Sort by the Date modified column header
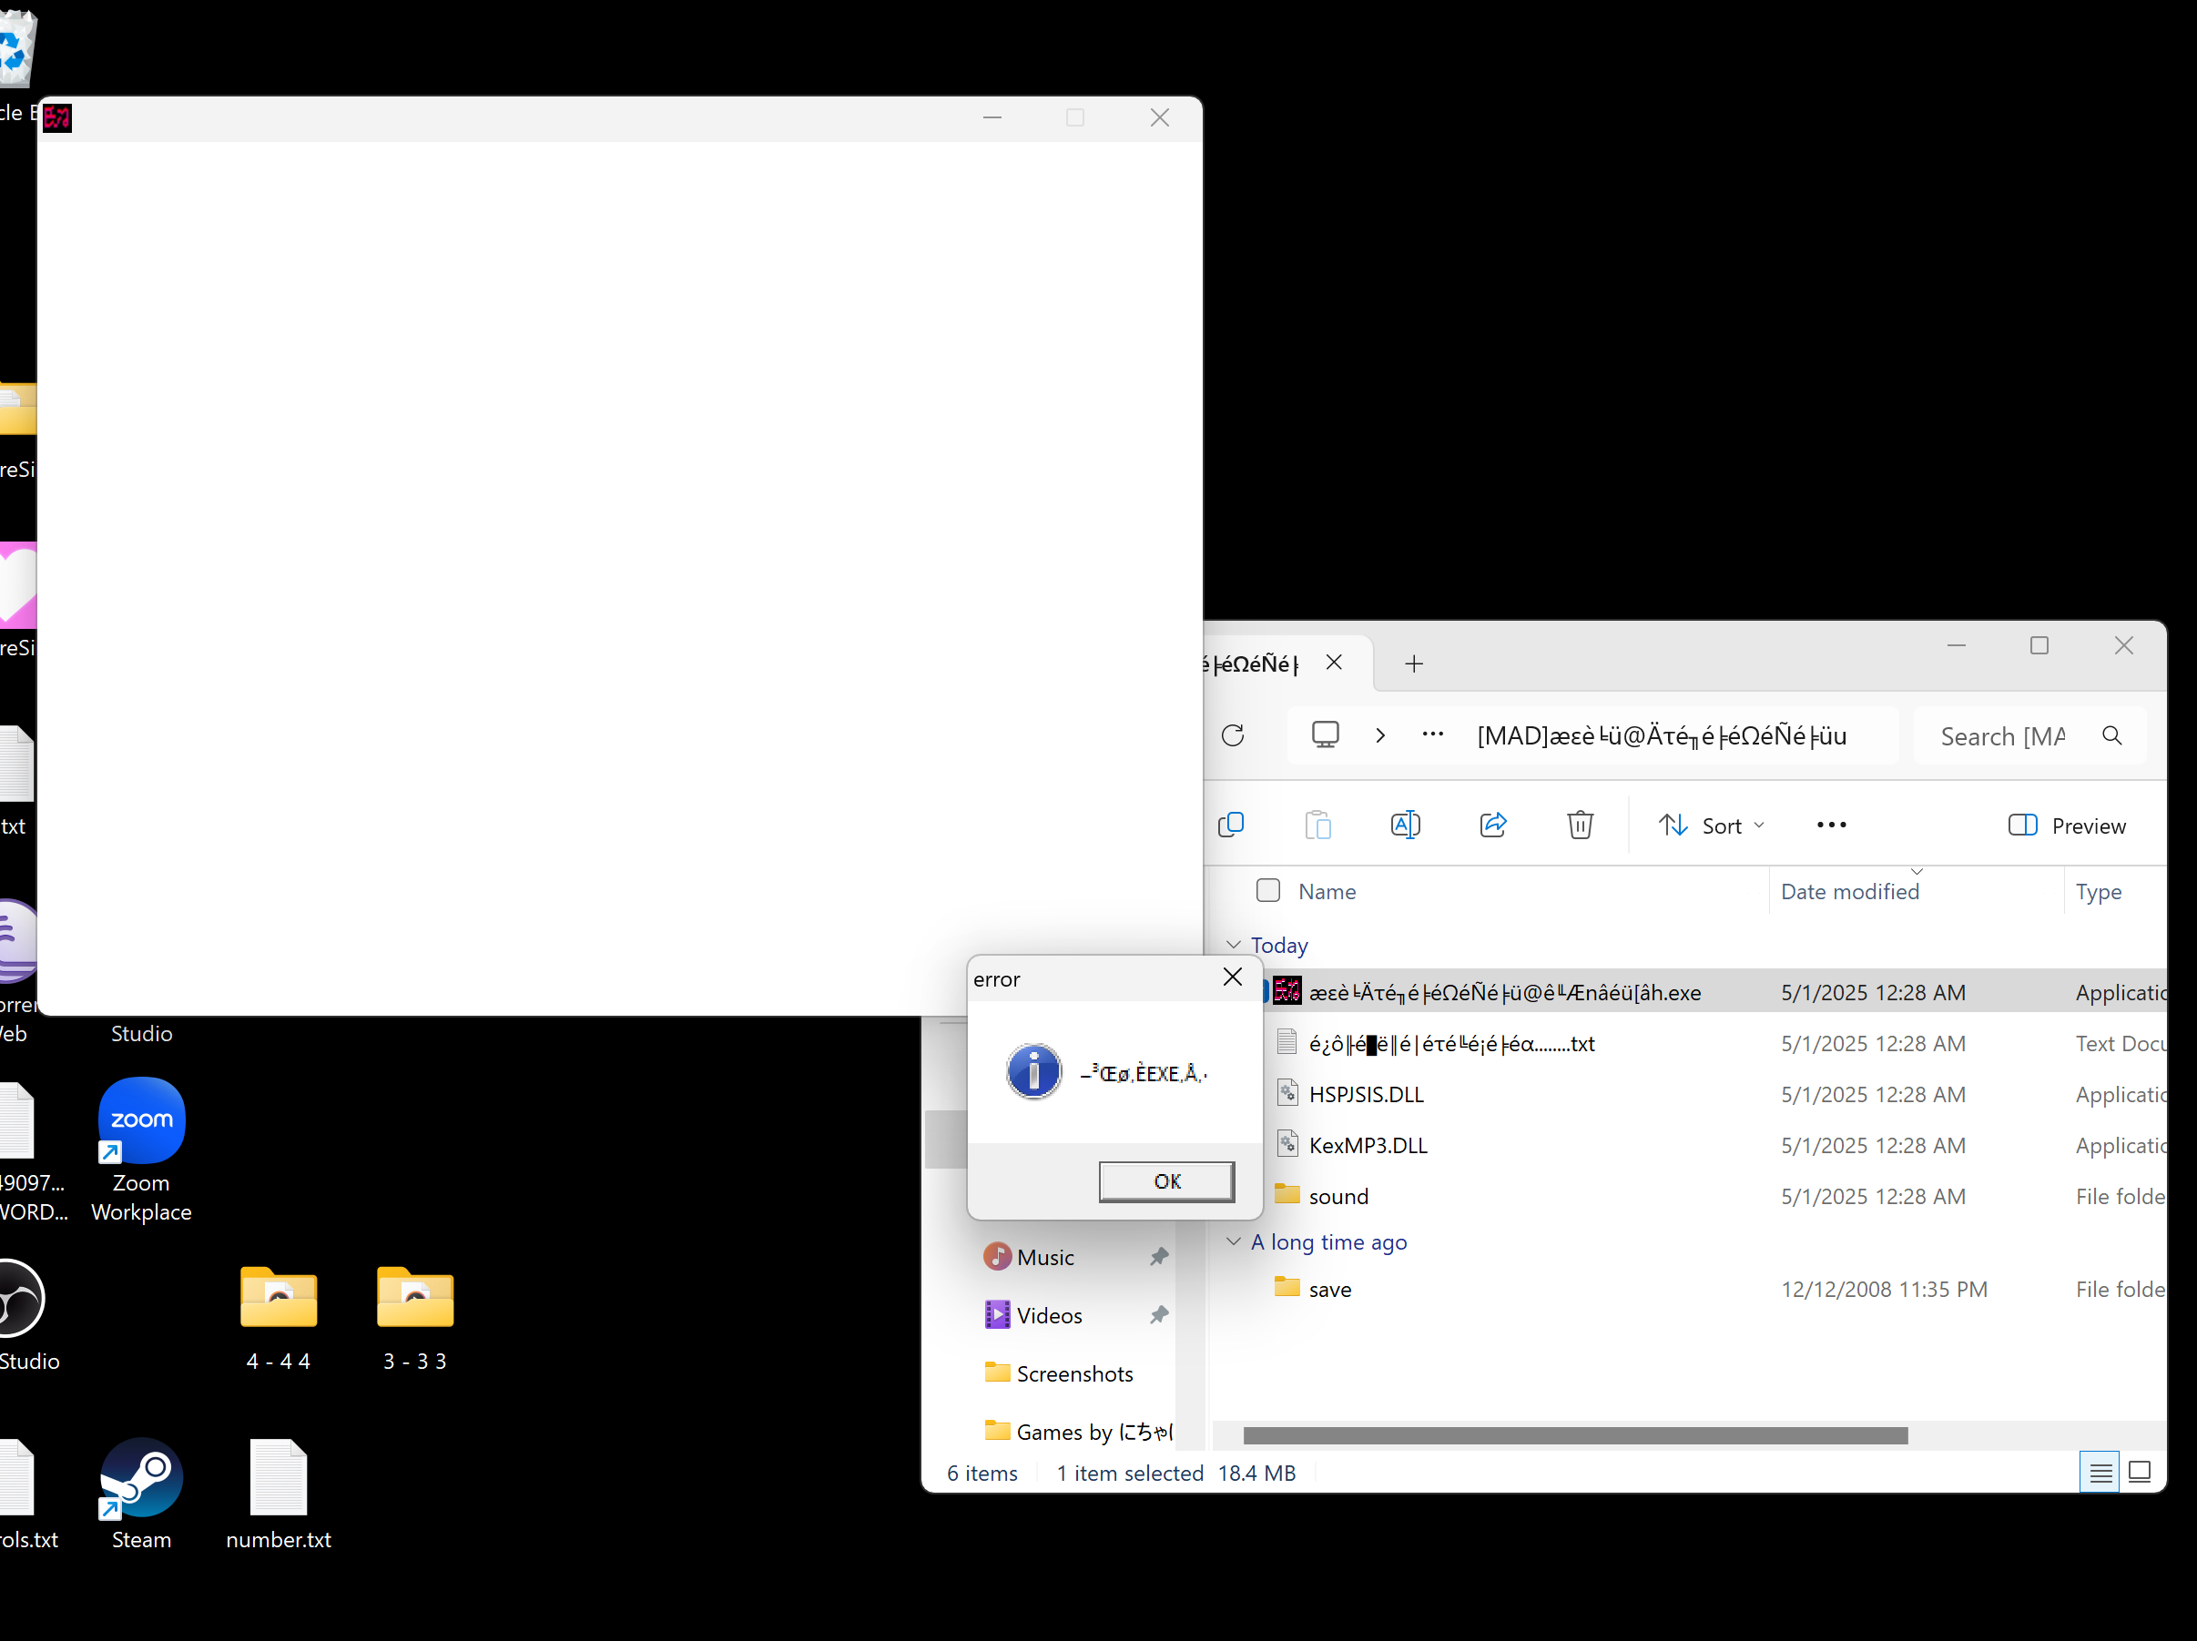This screenshot has width=2197, height=1641. coord(1849,891)
